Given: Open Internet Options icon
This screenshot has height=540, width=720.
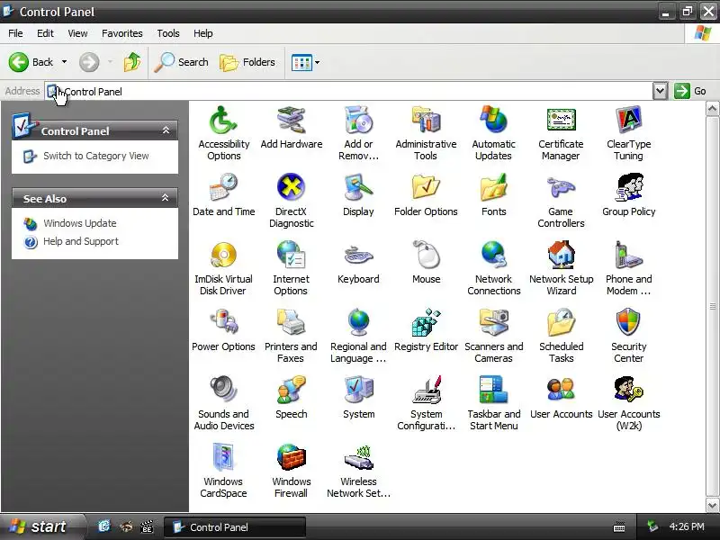Looking at the screenshot, I should tap(291, 255).
